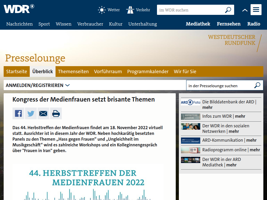The height and width of the screenshot is (200, 267).
Task: Share article on Twitter
Action: [x=31, y=114]
